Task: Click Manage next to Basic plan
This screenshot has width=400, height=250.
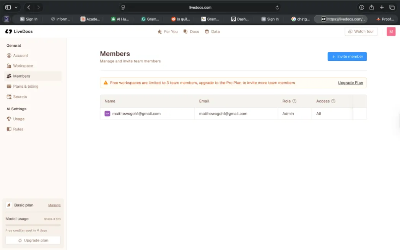Action: tap(54, 205)
